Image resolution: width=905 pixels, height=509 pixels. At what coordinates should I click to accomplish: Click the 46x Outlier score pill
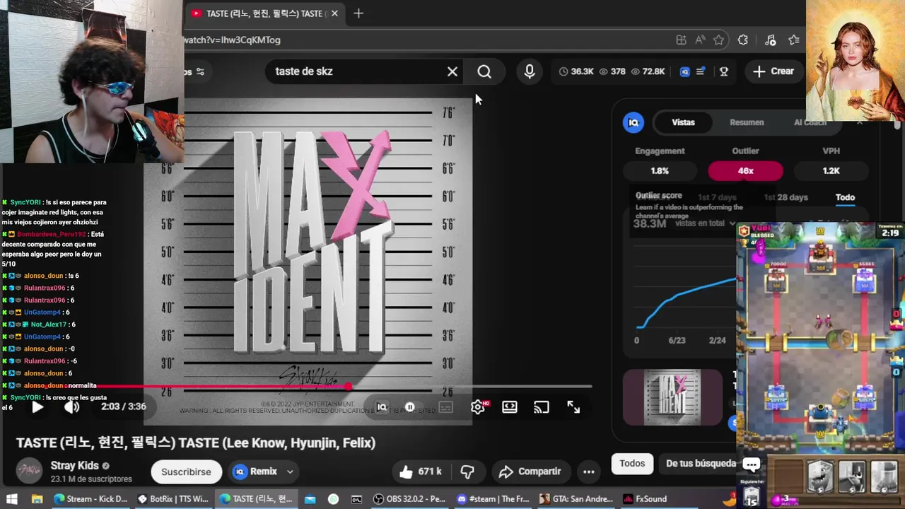745,170
